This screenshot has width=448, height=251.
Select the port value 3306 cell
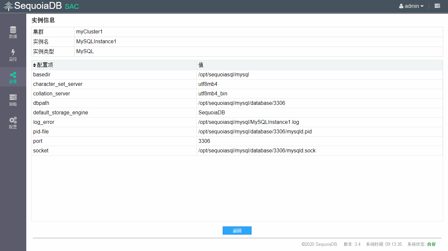pyautogui.click(x=204, y=141)
